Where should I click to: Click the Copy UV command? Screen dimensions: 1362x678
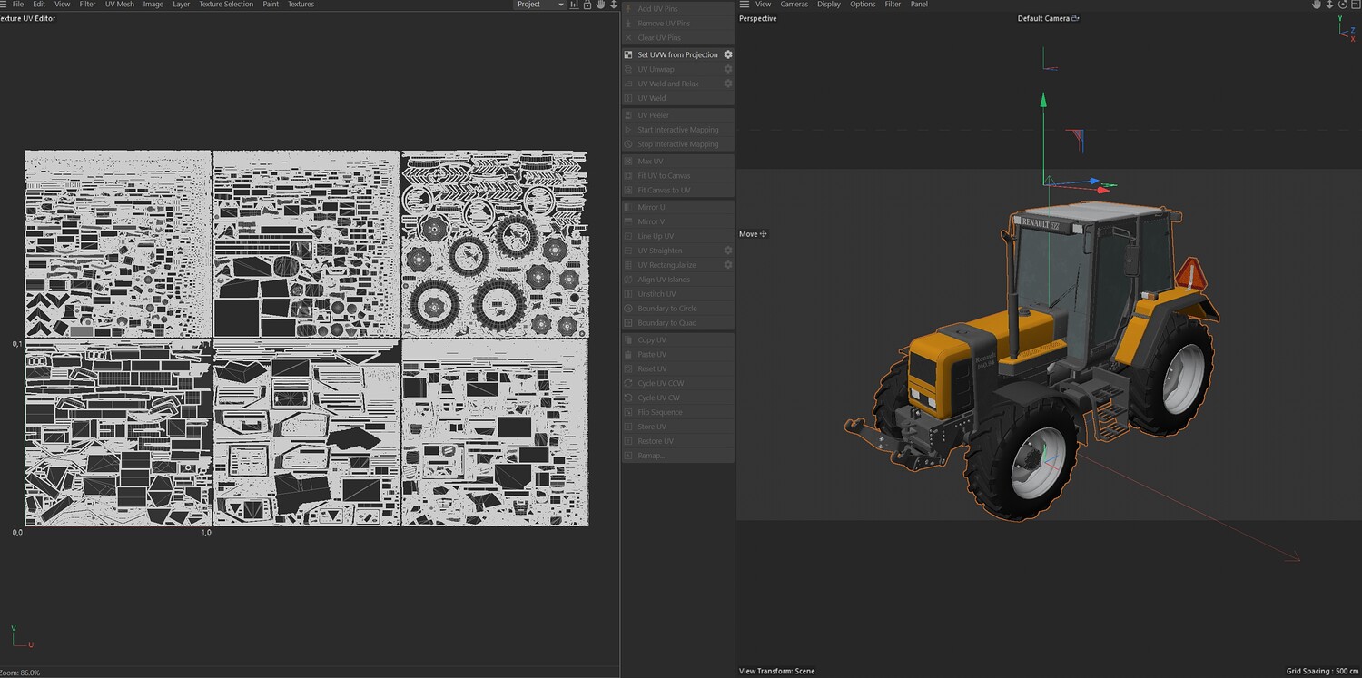677,340
